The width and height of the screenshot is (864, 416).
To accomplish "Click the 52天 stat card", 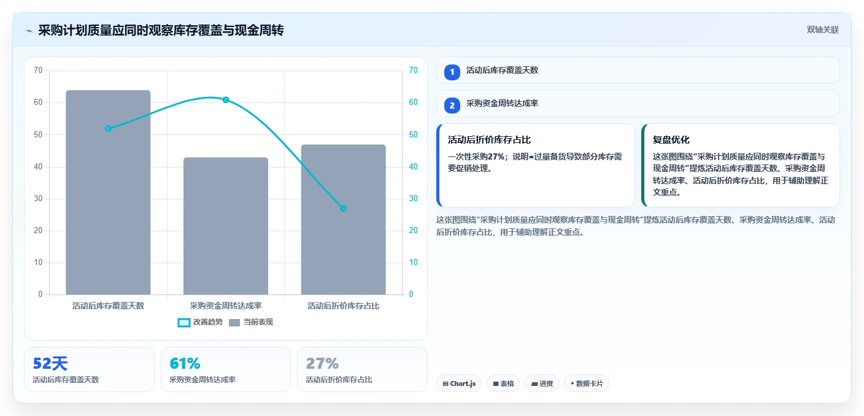I will pyautogui.click(x=89, y=369).
